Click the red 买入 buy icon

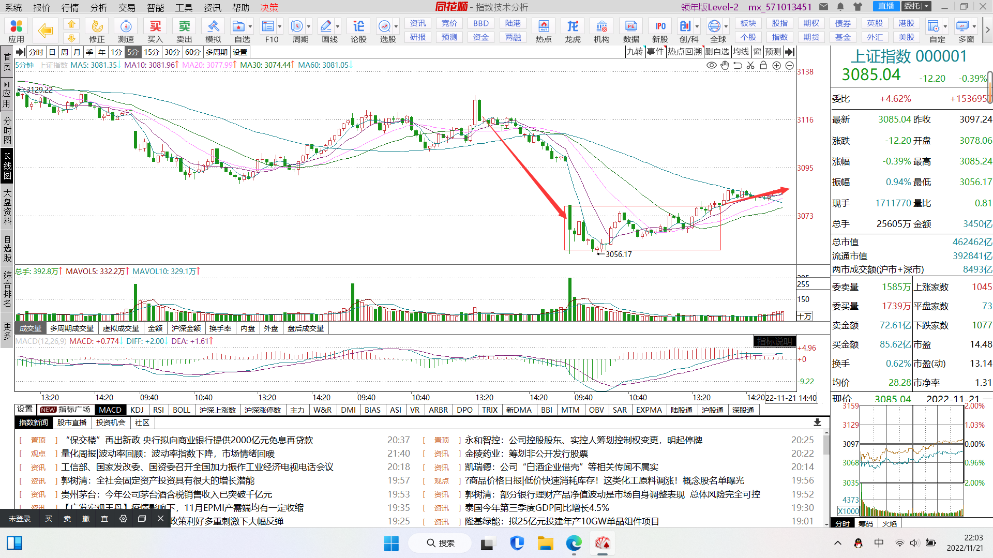coord(155,31)
